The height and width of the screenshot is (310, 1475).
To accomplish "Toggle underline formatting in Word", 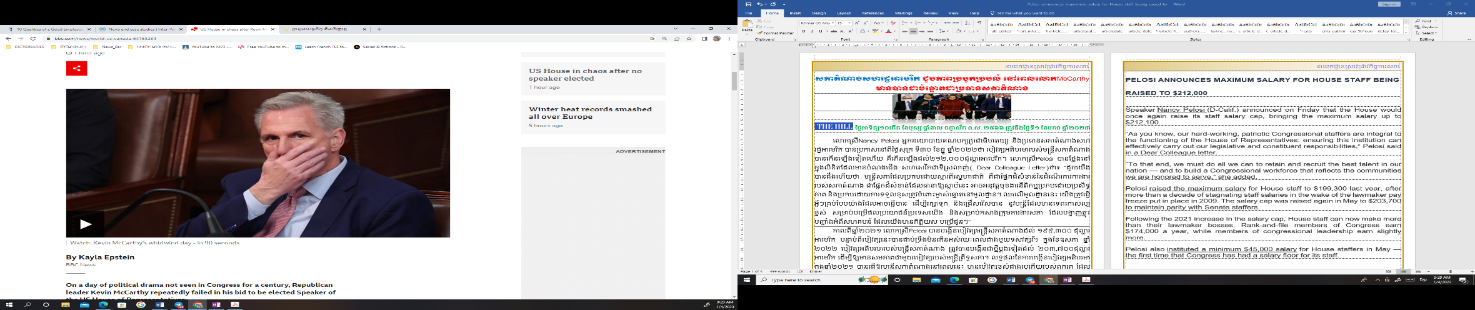I will 820,31.
